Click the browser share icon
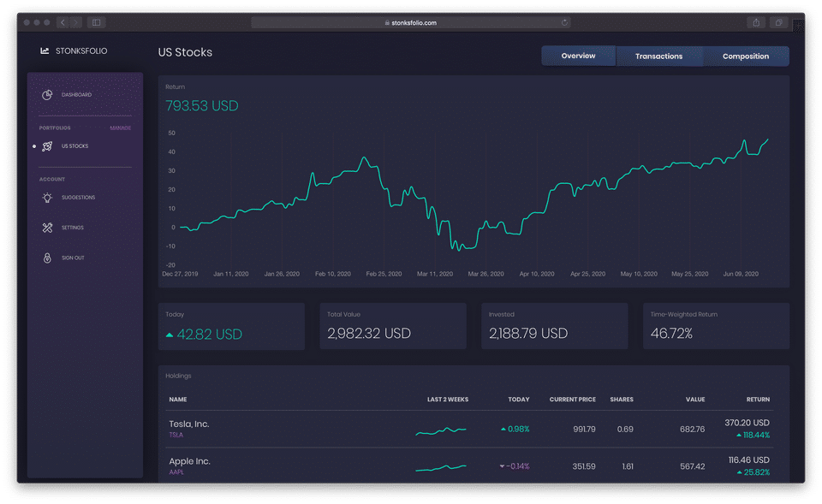 [x=758, y=22]
